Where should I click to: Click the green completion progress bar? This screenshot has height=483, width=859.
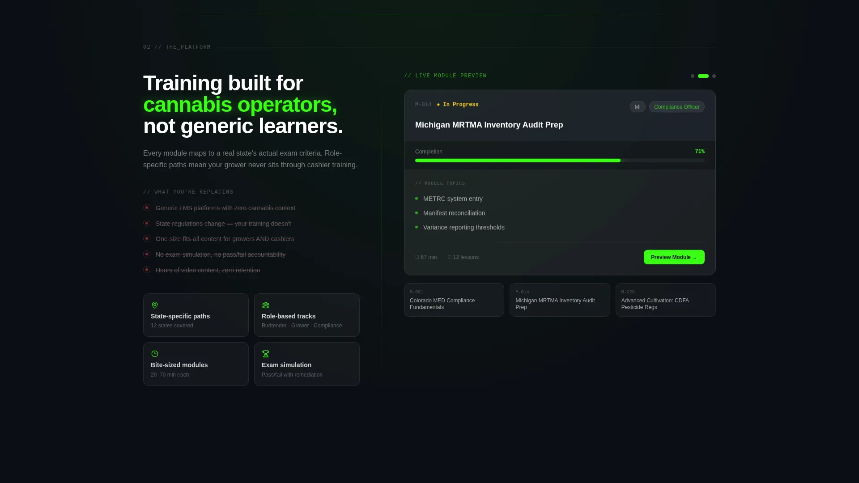[518, 161]
